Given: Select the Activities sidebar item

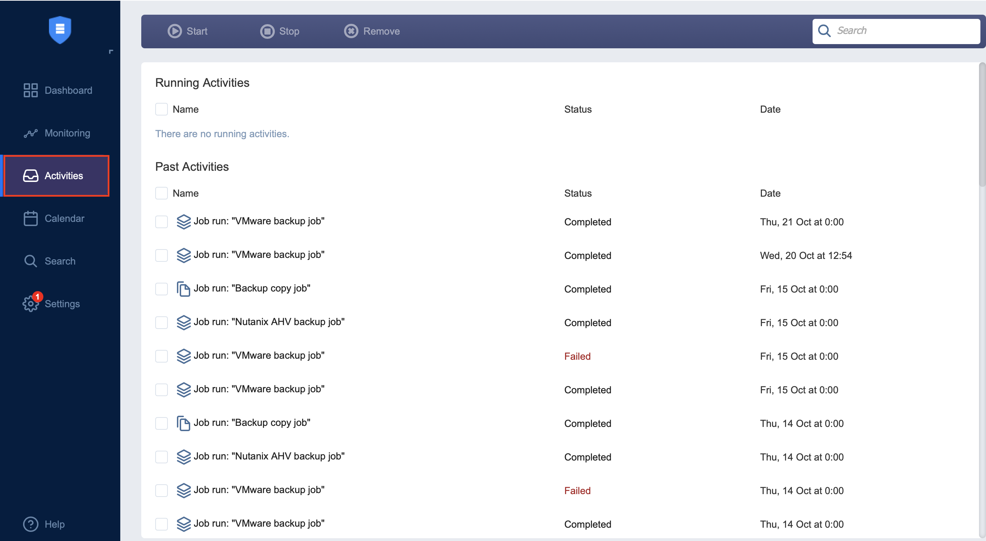Looking at the screenshot, I should [x=57, y=176].
